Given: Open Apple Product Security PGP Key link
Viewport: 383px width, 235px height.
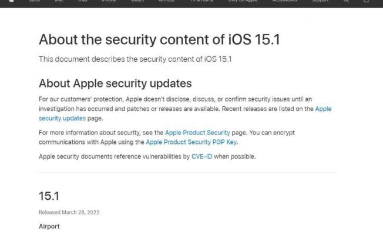Looking at the screenshot, I should [192, 142].
